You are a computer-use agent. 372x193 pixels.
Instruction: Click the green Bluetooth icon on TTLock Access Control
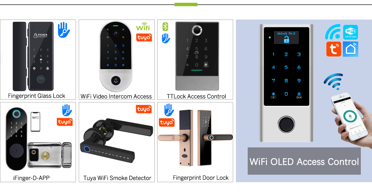(x=165, y=26)
